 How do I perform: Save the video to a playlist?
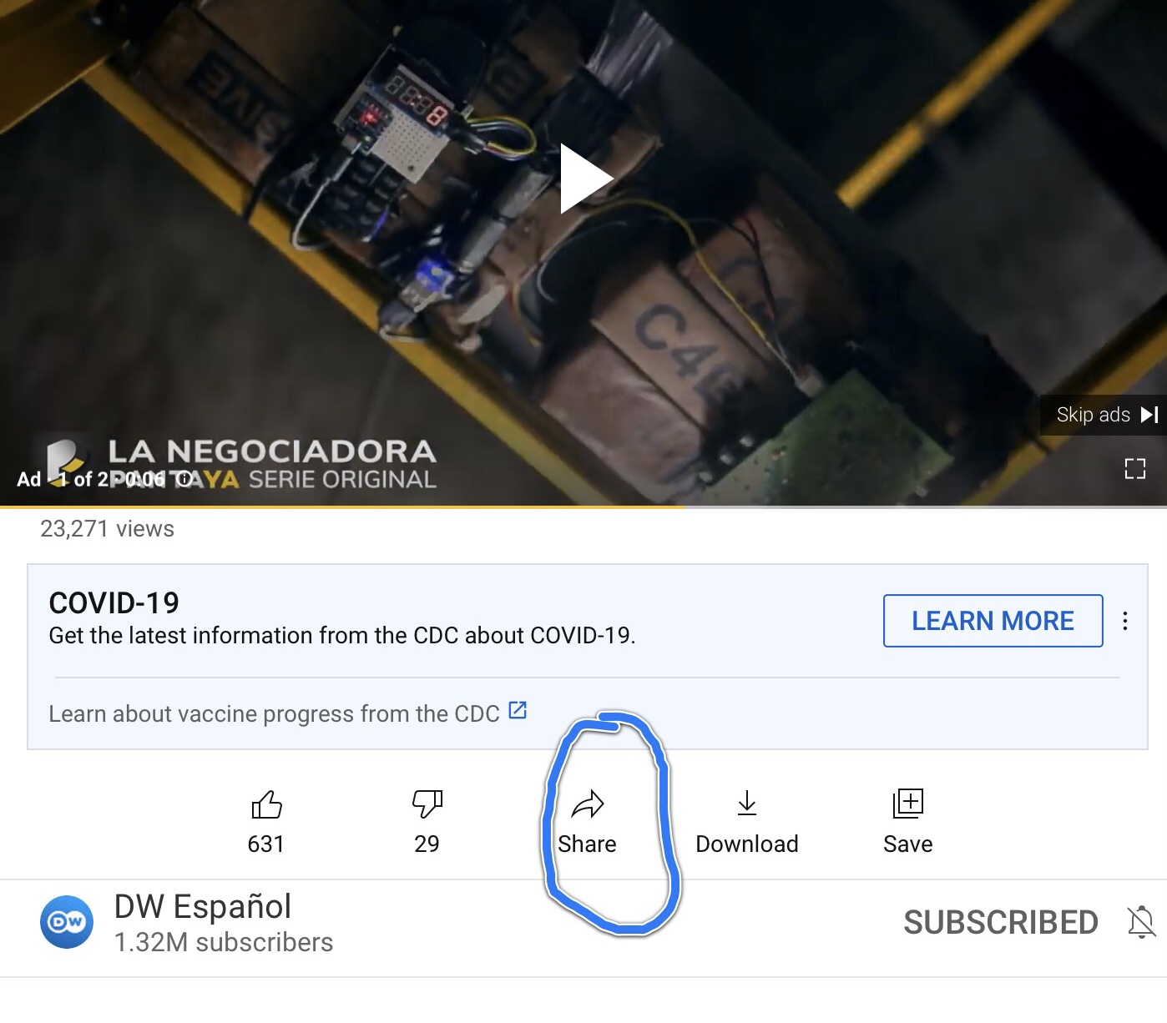click(907, 804)
